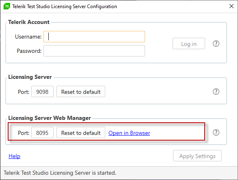Click the Telerik Account group heading
This screenshot has height=180, width=238.
click(x=29, y=22)
